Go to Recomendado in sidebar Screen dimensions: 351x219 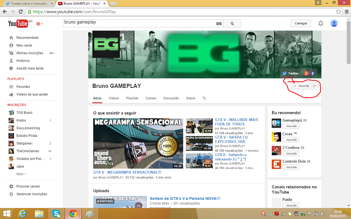click(x=27, y=38)
